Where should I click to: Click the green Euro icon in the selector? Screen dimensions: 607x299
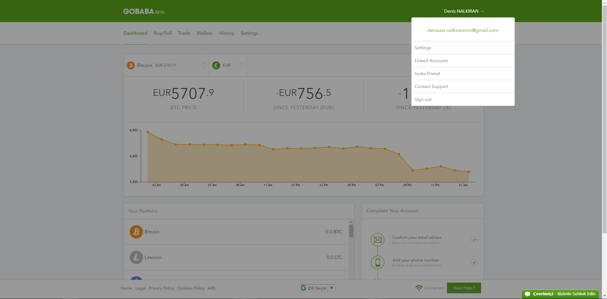(x=216, y=65)
